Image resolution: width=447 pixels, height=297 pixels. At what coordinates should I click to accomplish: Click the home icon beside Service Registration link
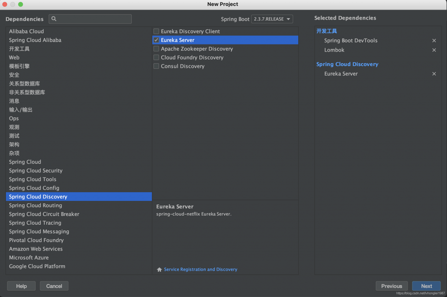click(x=159, y=269)
